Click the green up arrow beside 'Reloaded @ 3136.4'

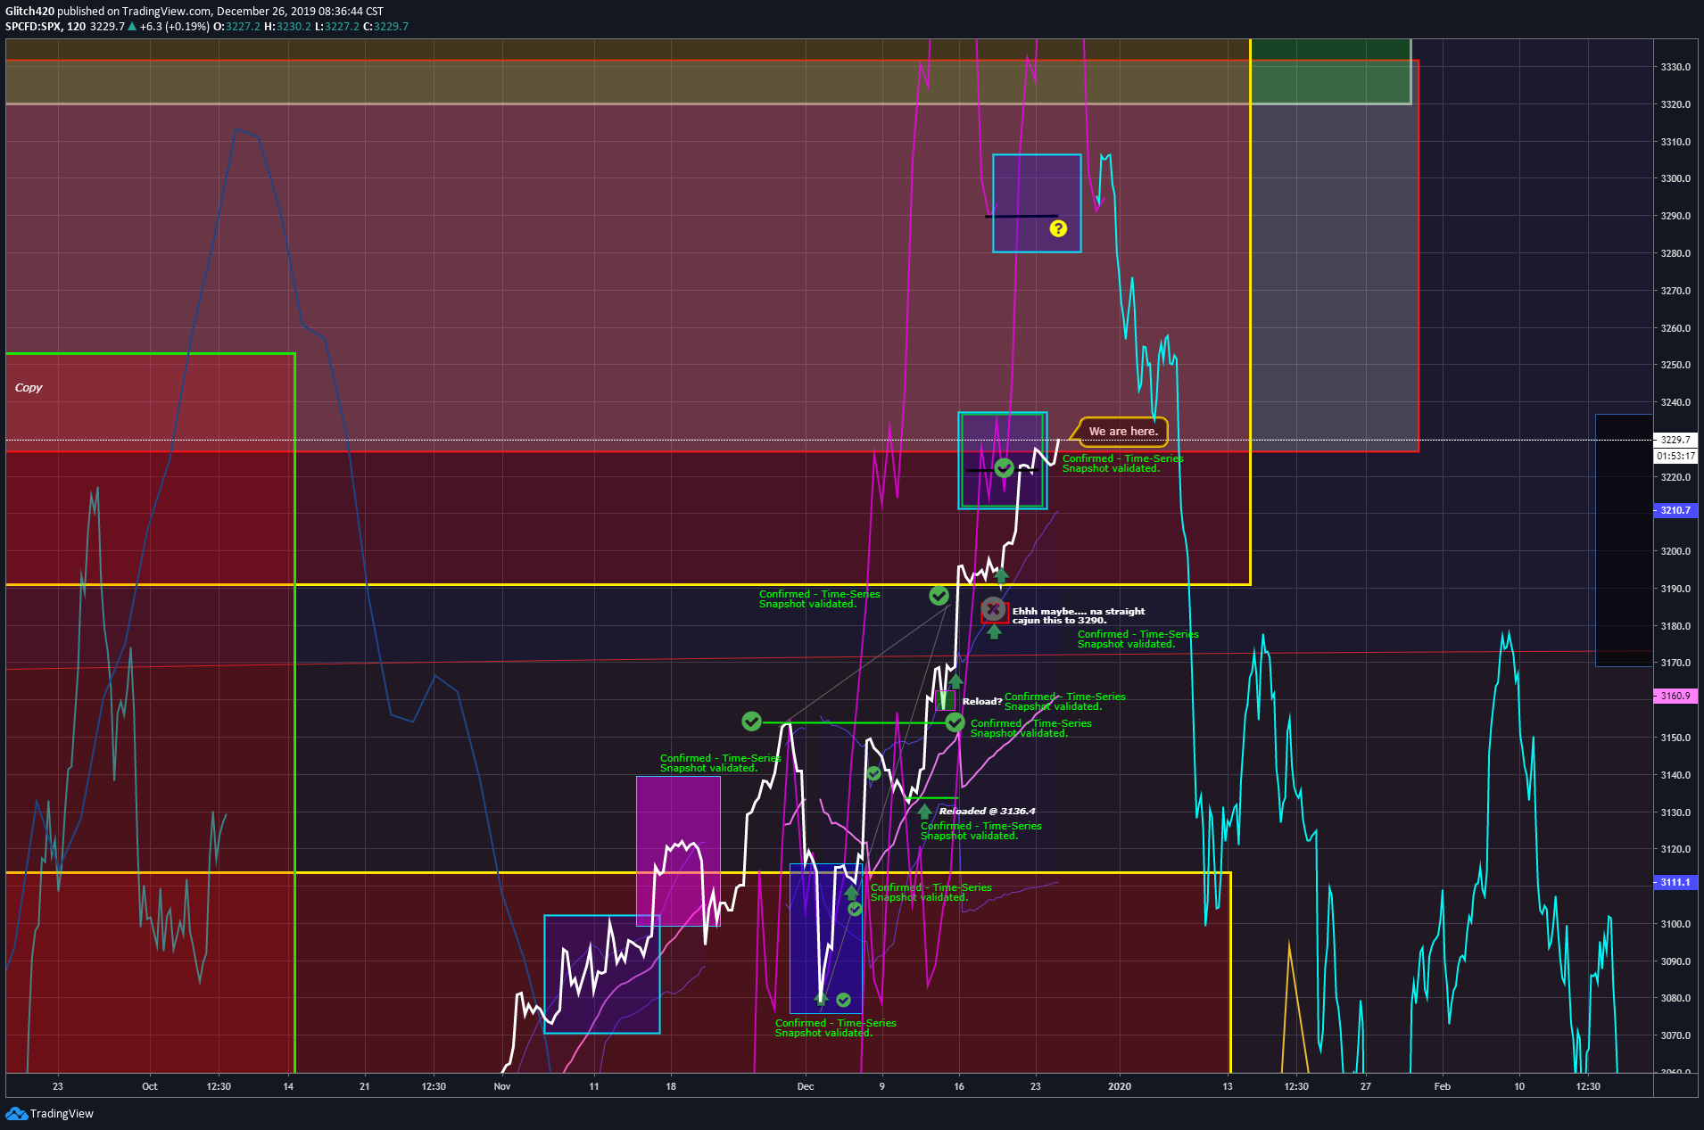click(924, 812)
